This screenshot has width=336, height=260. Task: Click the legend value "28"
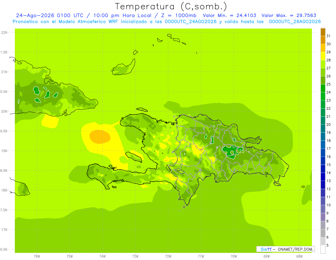point(329,60)
